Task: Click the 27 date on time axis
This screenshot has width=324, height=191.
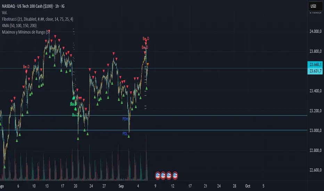Action: coord(104,186)
